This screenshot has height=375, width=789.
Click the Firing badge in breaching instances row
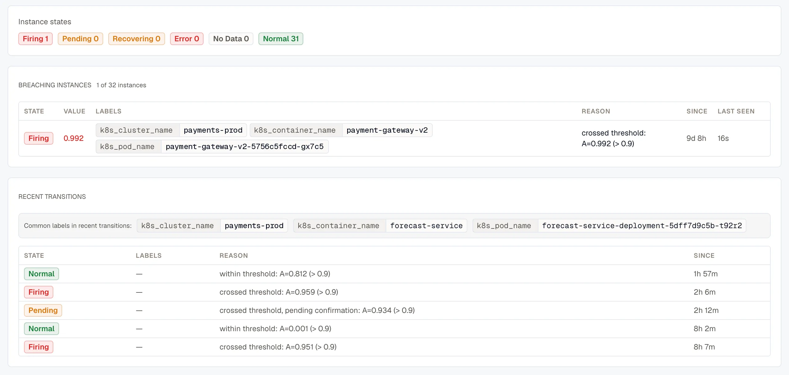pos(39,138)
